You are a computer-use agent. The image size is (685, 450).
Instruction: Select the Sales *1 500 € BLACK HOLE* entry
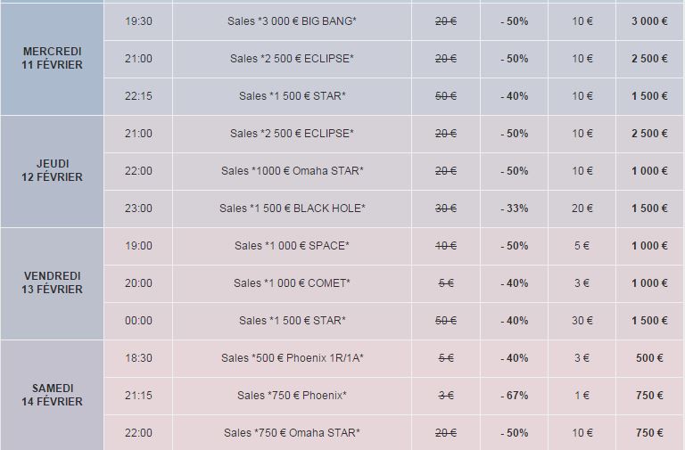(x=292, y=209)
